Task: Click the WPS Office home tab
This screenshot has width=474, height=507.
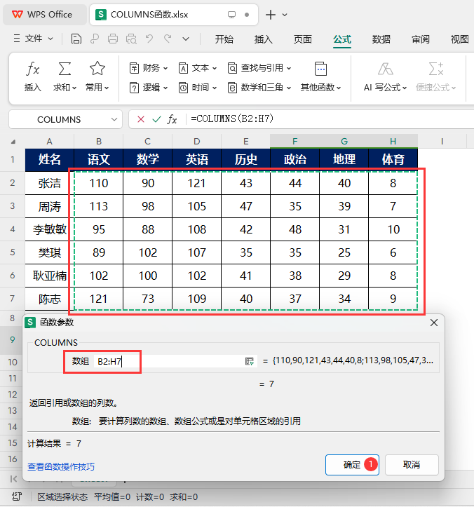Action: click(x=44, y=15)
